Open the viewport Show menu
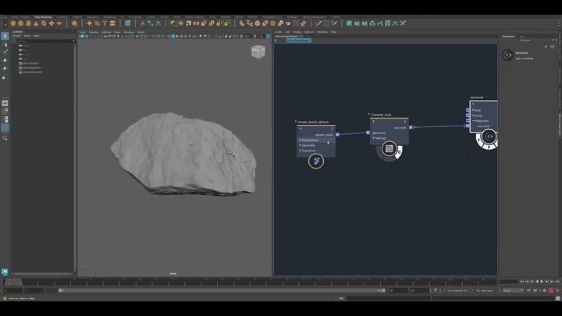Screen dimensions: 562x316 (x=117, y=32)
